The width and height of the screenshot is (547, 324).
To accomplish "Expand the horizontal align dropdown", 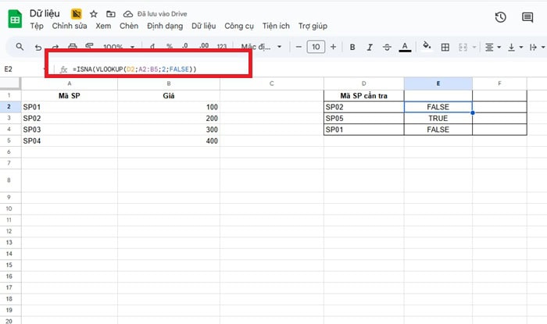I will coord(492,47).
